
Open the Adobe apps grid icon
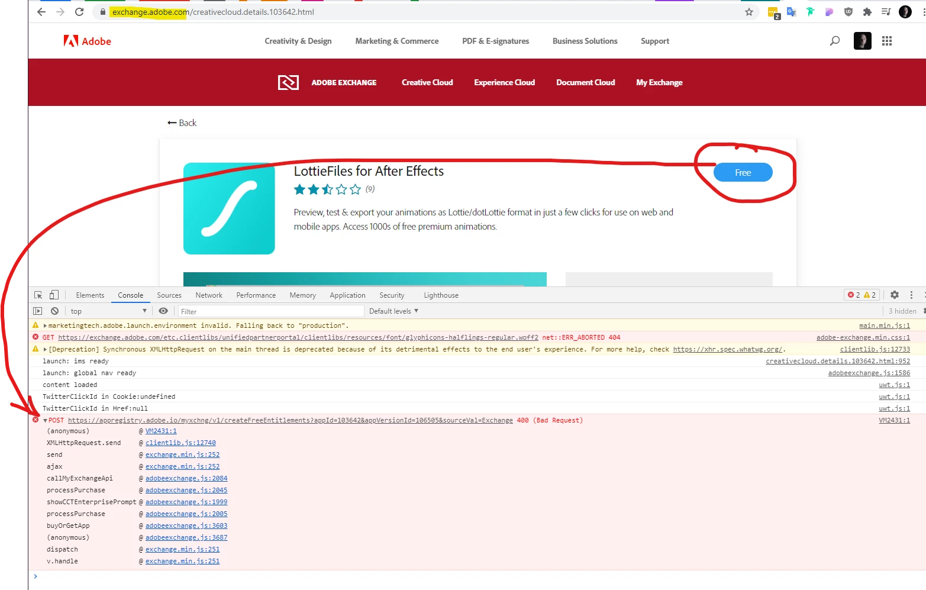pyautogui.click(x=887, y=41)
